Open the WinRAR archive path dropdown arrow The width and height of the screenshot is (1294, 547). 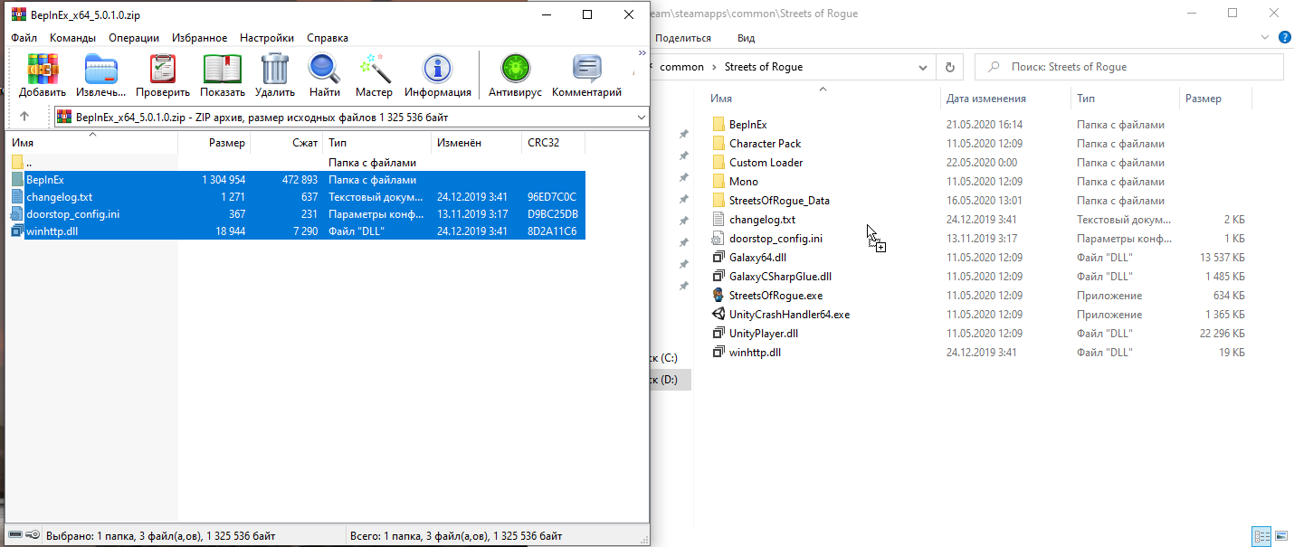(x=641, y=117)
